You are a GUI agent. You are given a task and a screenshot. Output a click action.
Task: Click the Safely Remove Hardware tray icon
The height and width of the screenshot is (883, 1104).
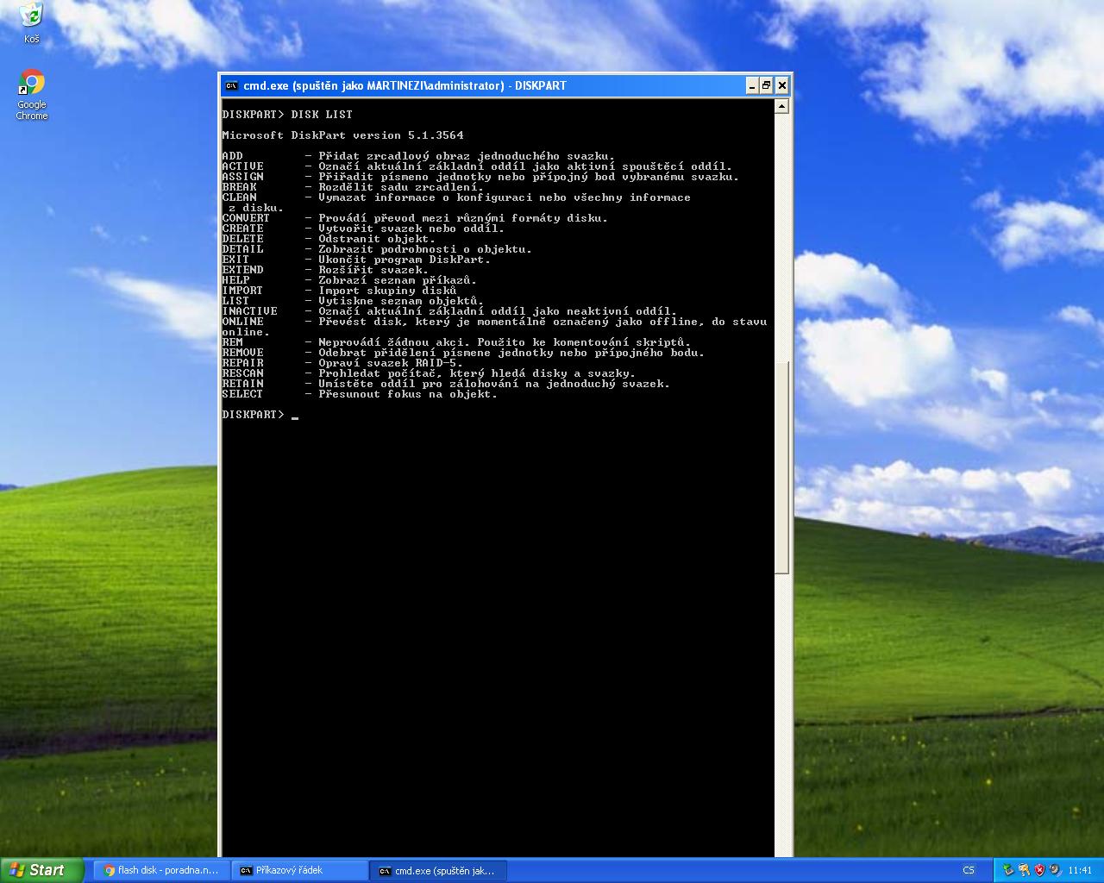pyautogui.click(x=1008, y=870)
